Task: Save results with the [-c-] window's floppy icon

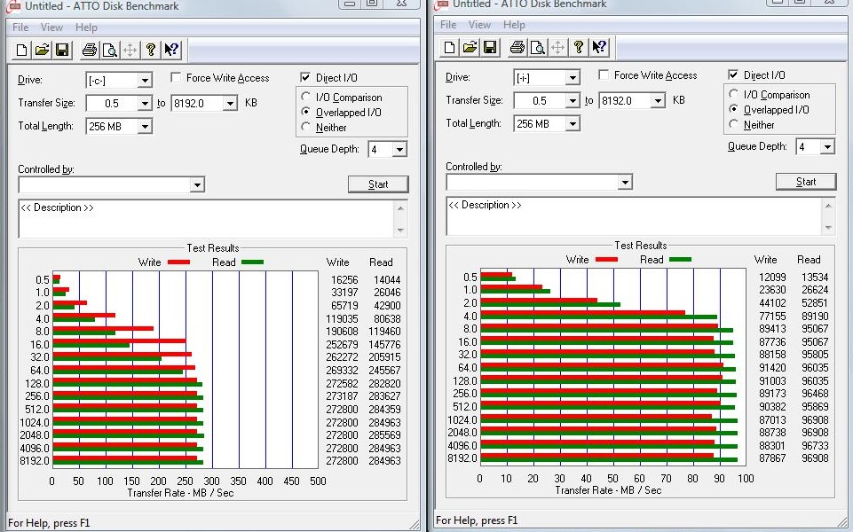Action: (x=62, y=50)
